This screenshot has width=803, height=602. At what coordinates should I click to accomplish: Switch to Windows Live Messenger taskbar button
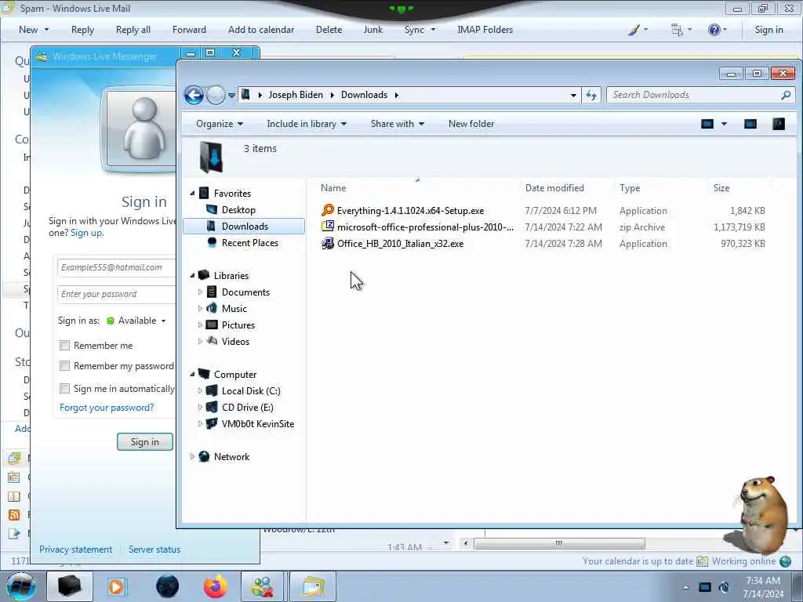(262, 586)
